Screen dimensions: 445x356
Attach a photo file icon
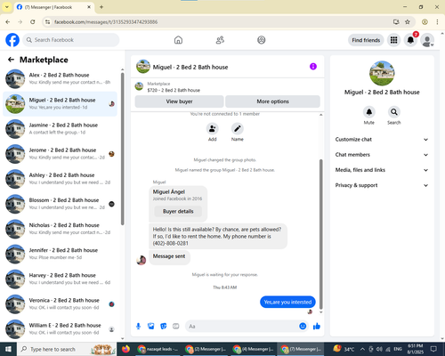[x=151, y=327]
